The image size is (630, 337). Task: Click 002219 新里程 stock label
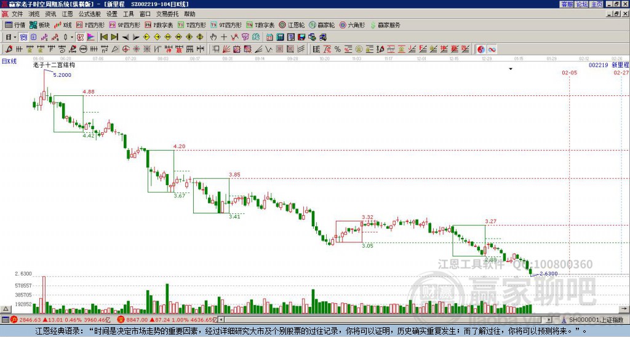(x=608, y=65)
